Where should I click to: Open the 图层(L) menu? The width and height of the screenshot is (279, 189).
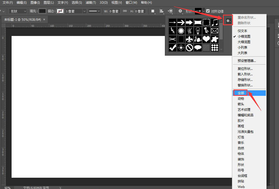point(49,3)
